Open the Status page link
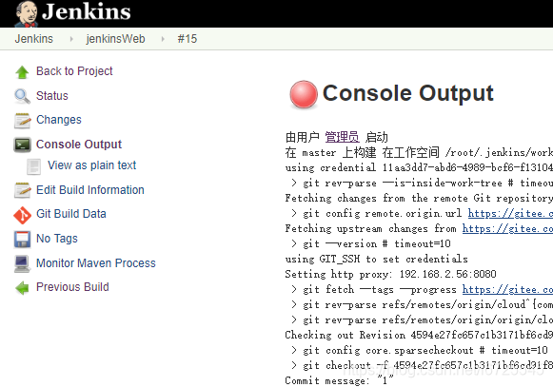Image resolution: width=553 pixels, height=387 pixels. click(52, 96)
